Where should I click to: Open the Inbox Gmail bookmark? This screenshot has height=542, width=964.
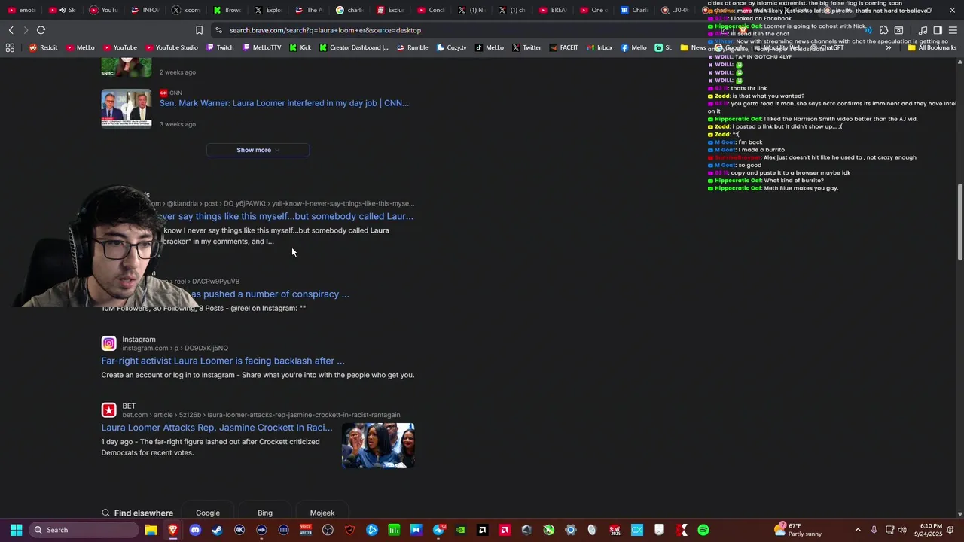click(599, 47)
